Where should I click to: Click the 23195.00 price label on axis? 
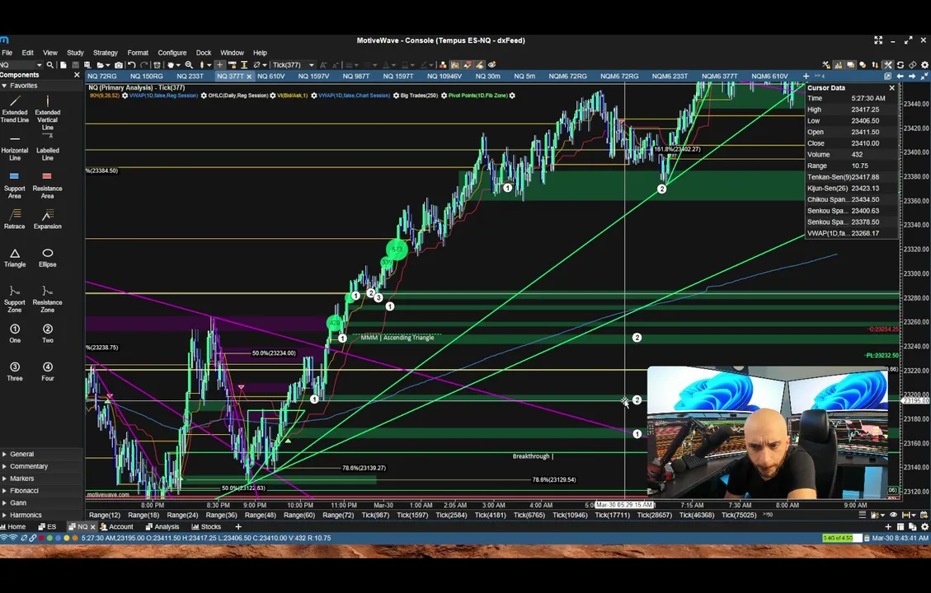pos(915,401)
